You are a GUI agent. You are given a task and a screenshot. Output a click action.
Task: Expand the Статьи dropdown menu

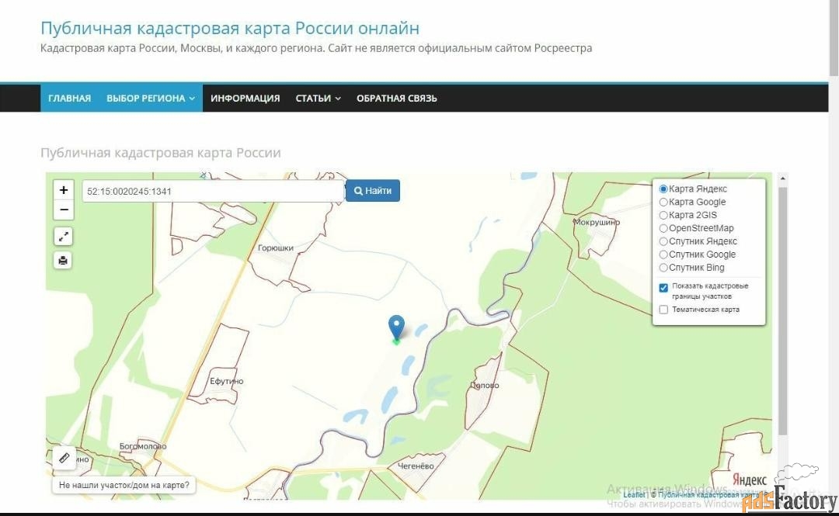[318, 99]
